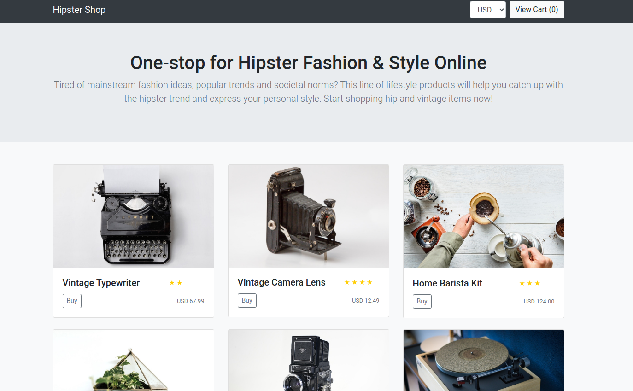Open the twin-lens film camera photo
633x391 pixels.
point(309,360)
